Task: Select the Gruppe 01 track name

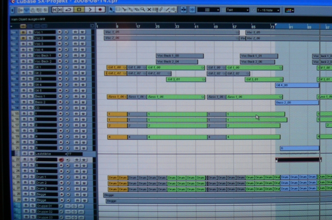Action: 44,206
